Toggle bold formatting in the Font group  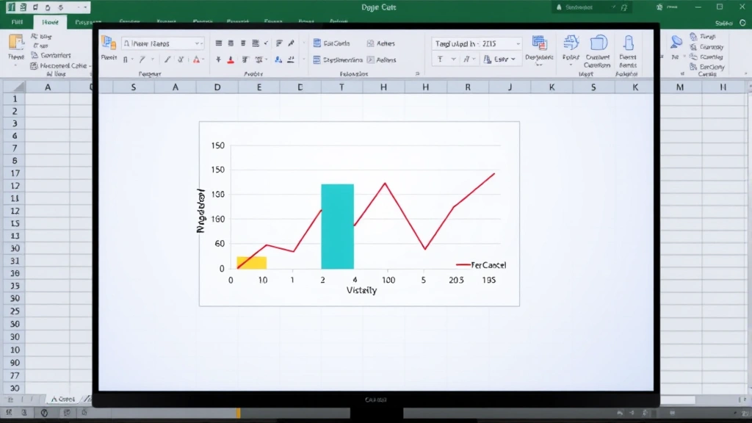[x=126, y=59]
